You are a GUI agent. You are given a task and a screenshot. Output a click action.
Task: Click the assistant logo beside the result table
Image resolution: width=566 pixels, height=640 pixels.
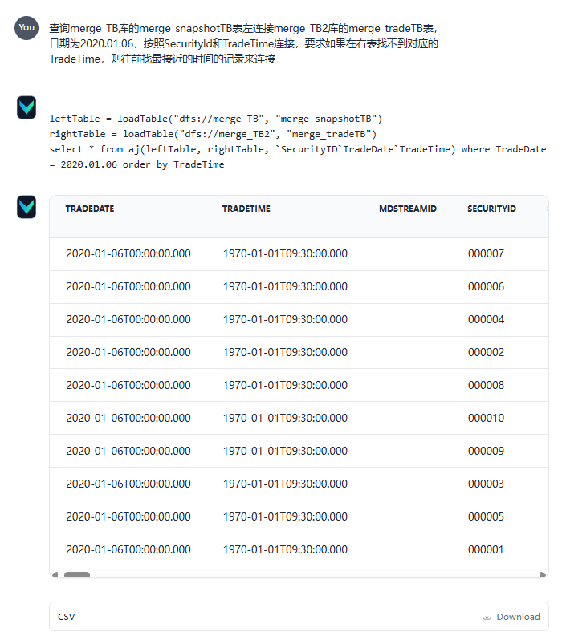(26, 207)
